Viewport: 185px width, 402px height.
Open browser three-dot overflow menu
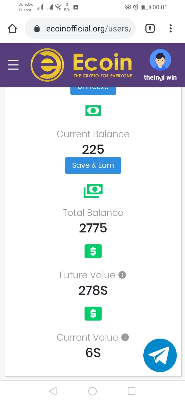[170, 28]
